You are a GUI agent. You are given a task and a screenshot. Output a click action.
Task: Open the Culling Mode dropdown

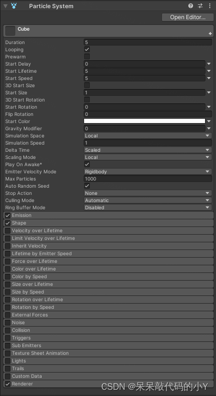point(148,200)
